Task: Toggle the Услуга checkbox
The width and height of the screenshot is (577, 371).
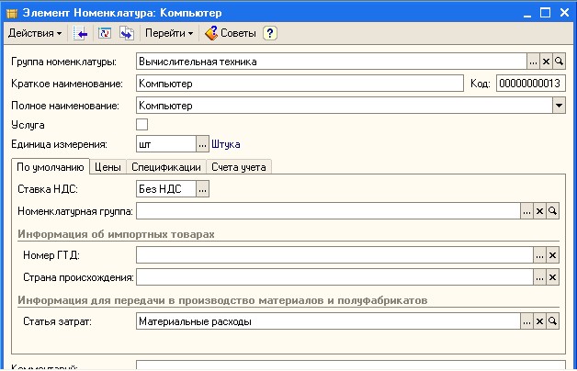Action: click(142, 125)
